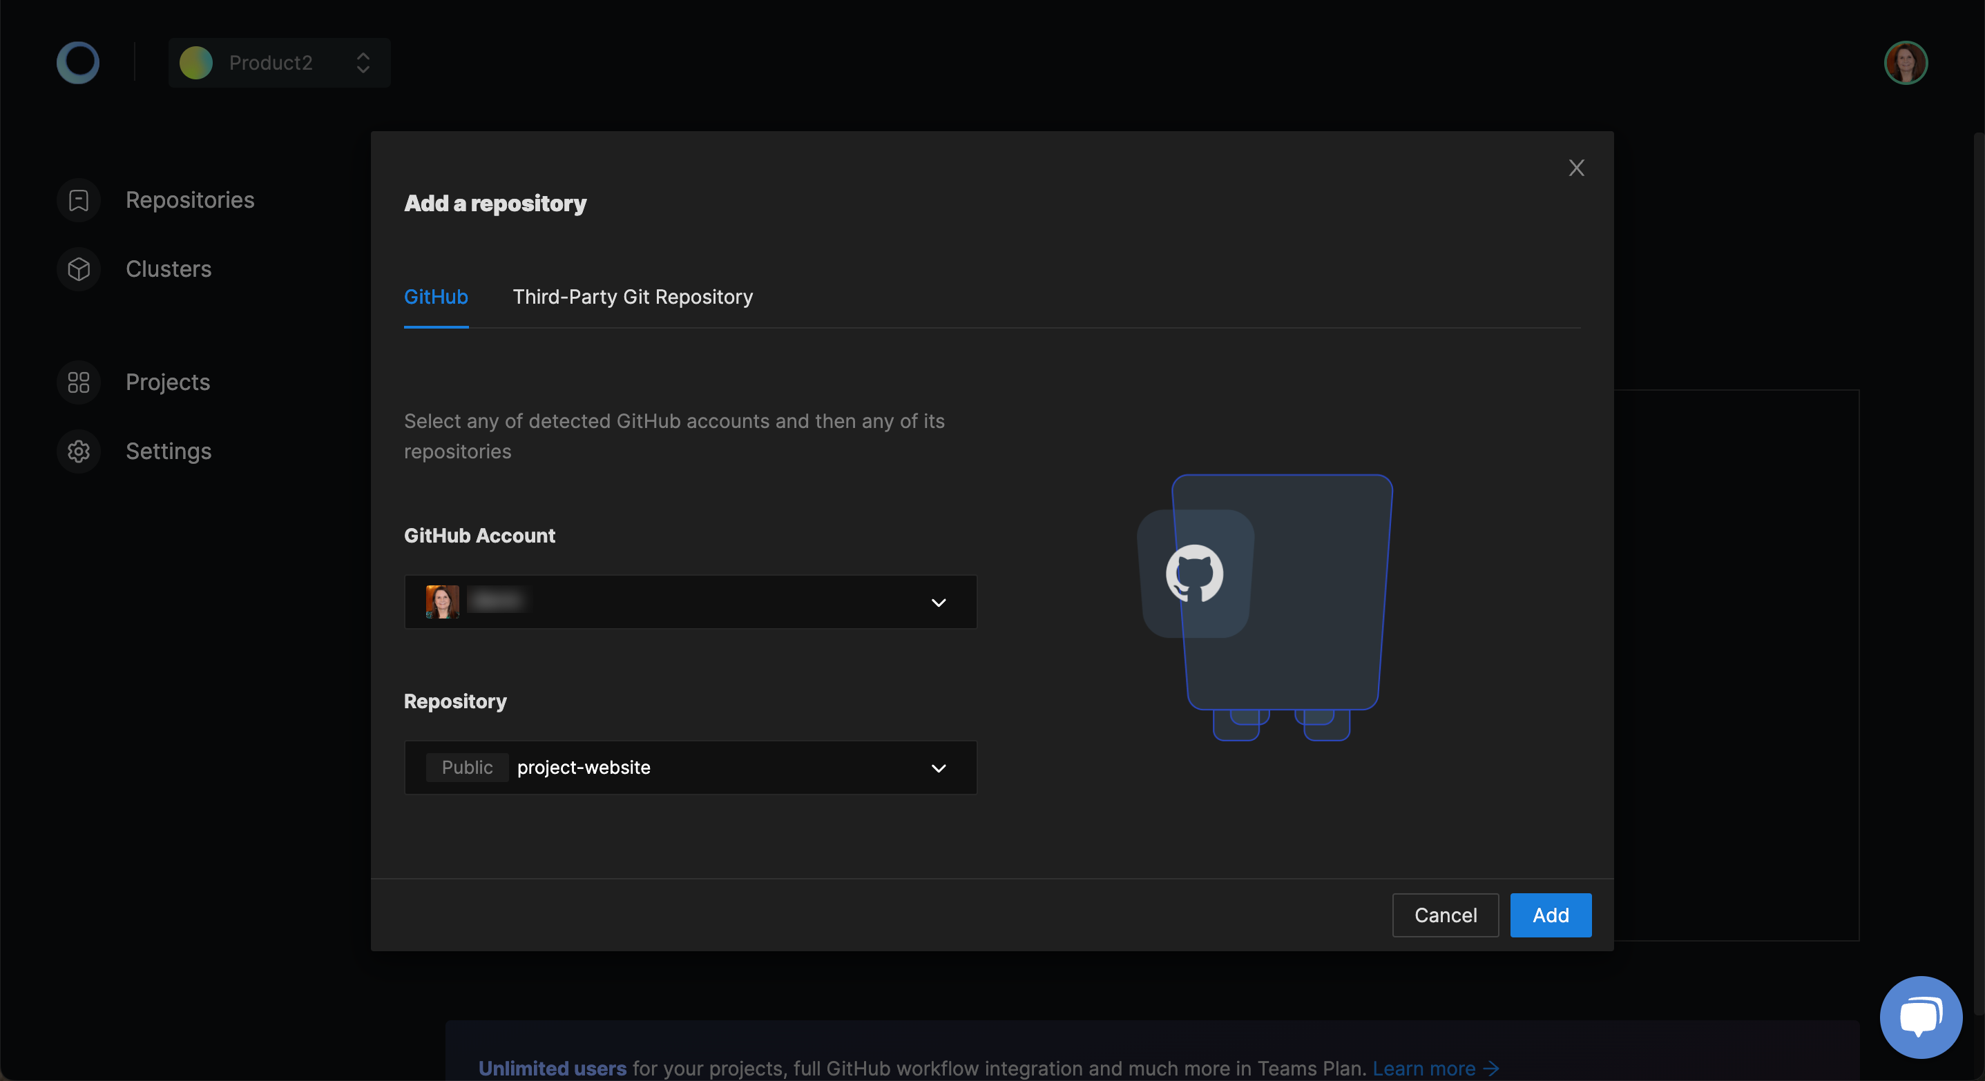
Task: Click the circular app logo
Action: (x=78, y=62)
